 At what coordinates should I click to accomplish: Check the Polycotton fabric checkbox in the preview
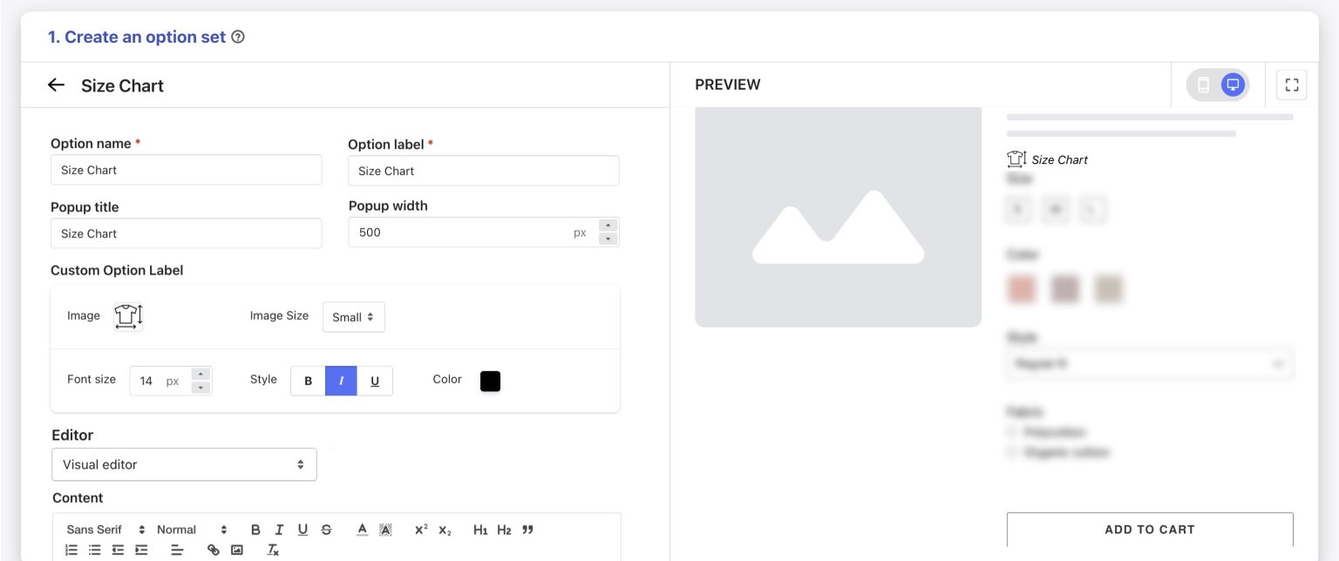(x=1011, y=431)
